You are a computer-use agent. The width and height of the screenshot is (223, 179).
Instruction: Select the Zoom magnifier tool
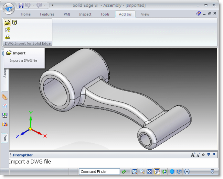[142, 172]
